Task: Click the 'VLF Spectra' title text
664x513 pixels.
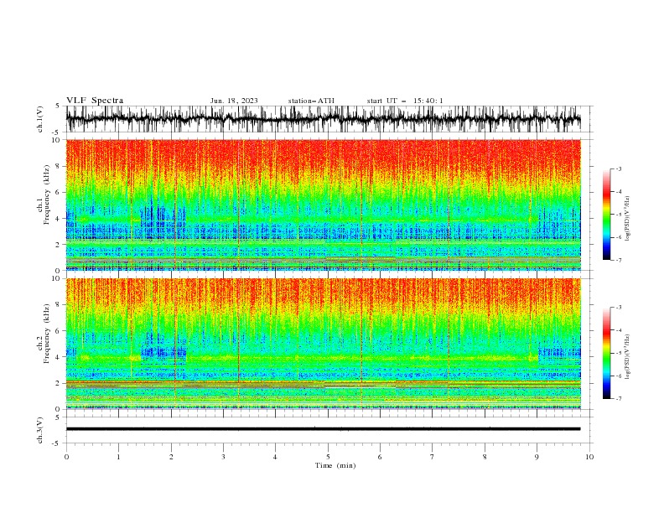Action: coord(95,101)
